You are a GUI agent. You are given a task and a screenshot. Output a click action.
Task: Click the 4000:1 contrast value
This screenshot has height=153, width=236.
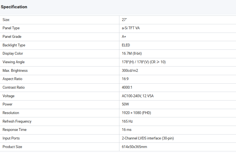coord(127,88)
